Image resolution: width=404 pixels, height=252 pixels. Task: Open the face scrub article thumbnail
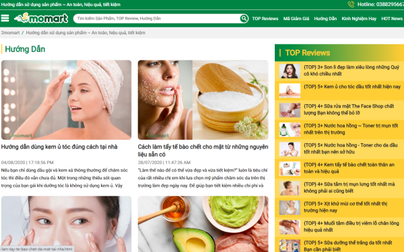(x=203, y=99)
